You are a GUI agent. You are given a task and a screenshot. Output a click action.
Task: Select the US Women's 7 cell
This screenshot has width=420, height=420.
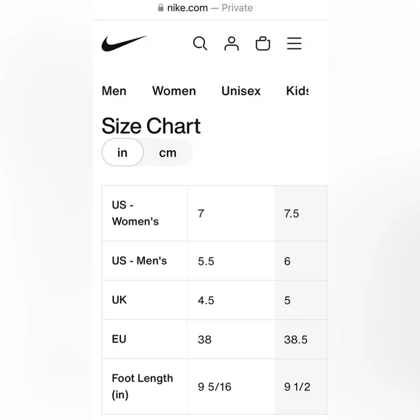231,214
